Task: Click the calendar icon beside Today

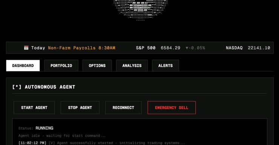Action: point(26,48)
